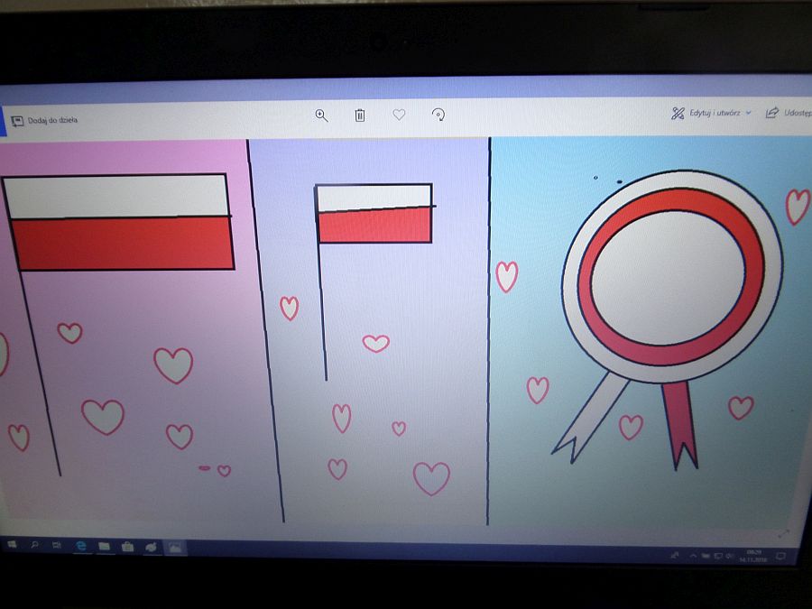This screenshot has width=812, height=609.
Task: Launch Microsoft Edge from the taskbar
Action: (x=81, y=546)
